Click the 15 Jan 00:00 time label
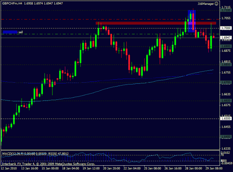The height and width of the screenshot is (172, 233). 50,168
